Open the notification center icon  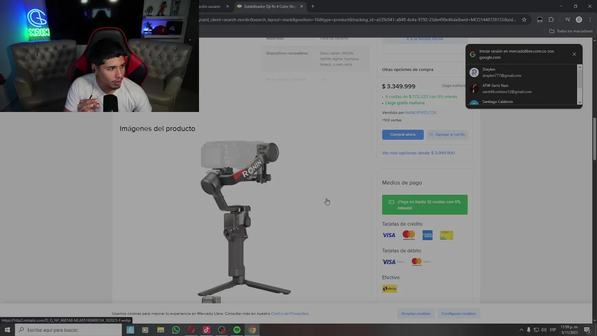[587, 330]
